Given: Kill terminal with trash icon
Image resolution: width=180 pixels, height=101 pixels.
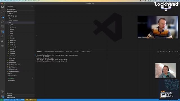Looking at the screenshot, I should tap(170, 52).
